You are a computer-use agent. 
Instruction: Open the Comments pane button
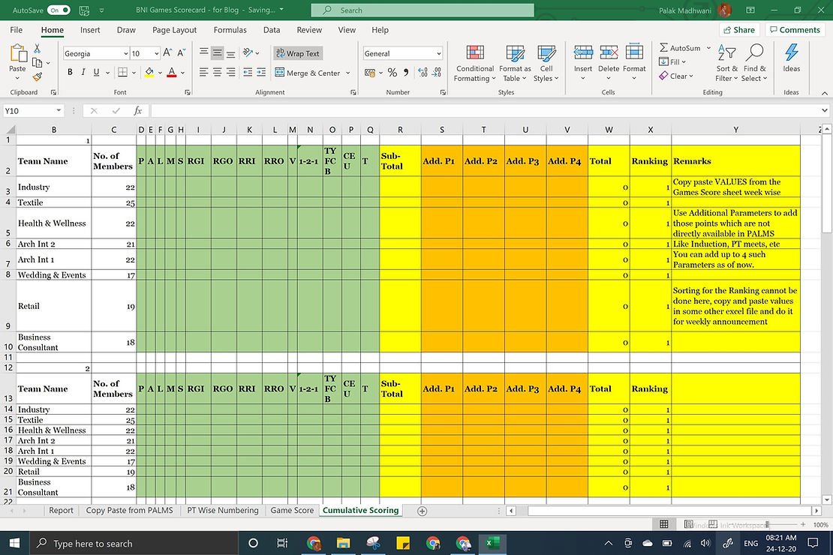coord(794,30)
